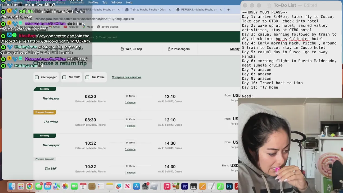
Task: Open TextEdit from the Dock
Action: click(x=211, y=186)
